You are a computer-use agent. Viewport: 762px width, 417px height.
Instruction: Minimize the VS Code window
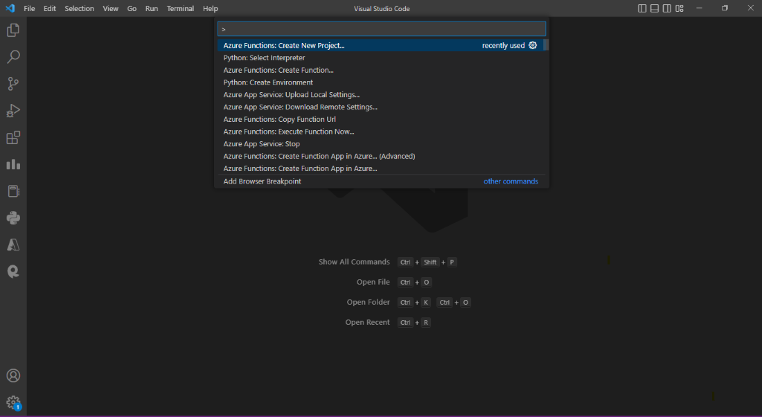click(x=699, y=8)
